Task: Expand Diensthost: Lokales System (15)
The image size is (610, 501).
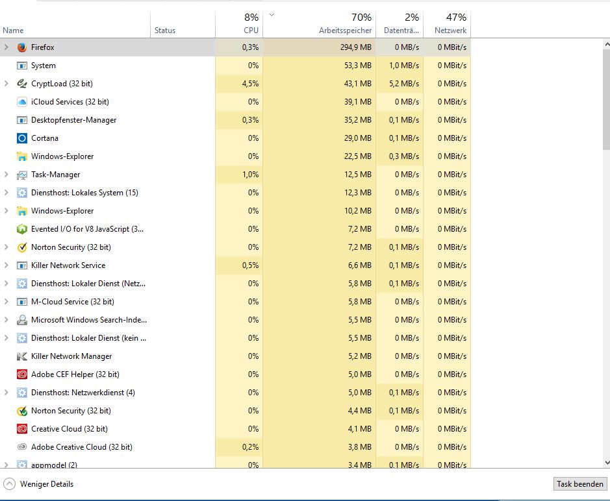Action: [x=6, y=192]
